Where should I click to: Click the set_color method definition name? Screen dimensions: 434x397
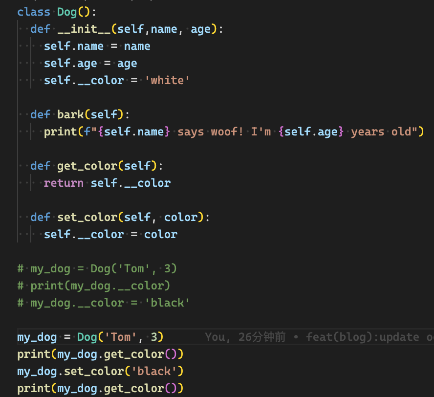pos(87,217)
